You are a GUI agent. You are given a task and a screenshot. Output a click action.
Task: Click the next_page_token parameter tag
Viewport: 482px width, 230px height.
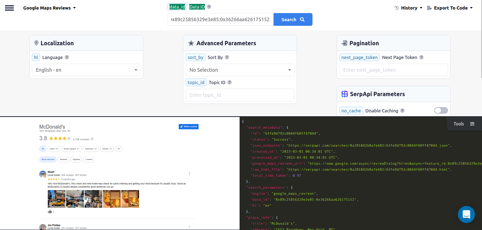[x=360, y=57]
